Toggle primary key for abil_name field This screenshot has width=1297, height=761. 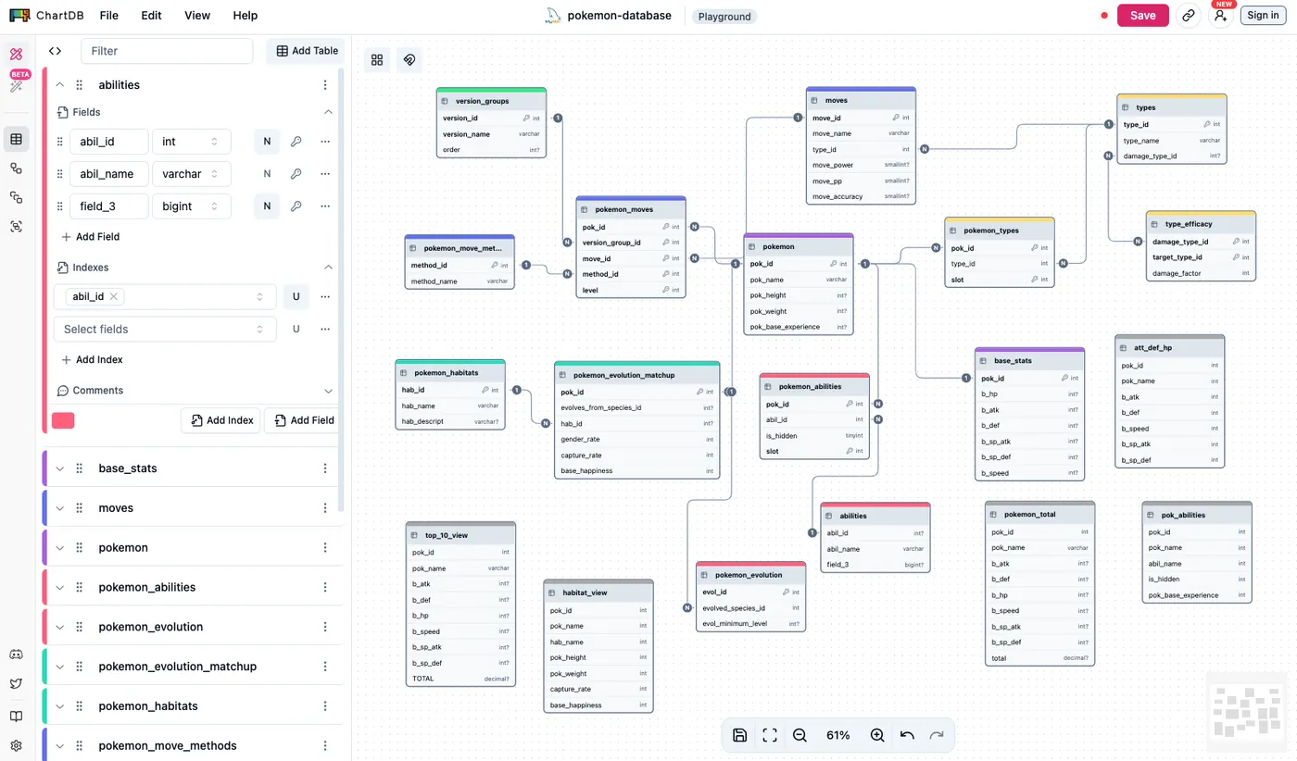(x=296, y=174)
